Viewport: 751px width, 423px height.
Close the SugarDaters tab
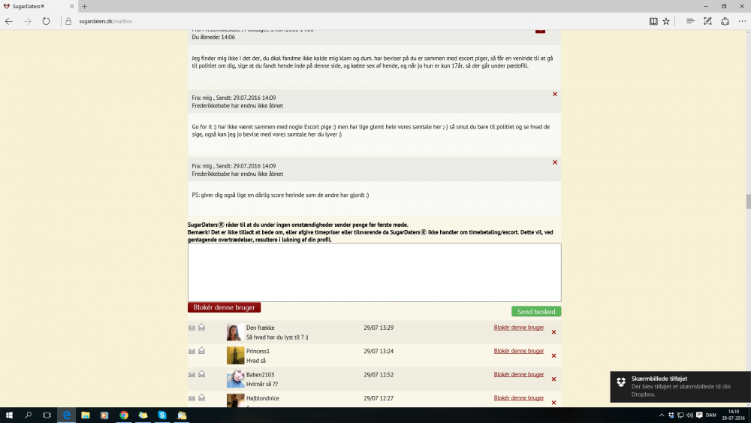pyautogui.click(x=72, y=6)
